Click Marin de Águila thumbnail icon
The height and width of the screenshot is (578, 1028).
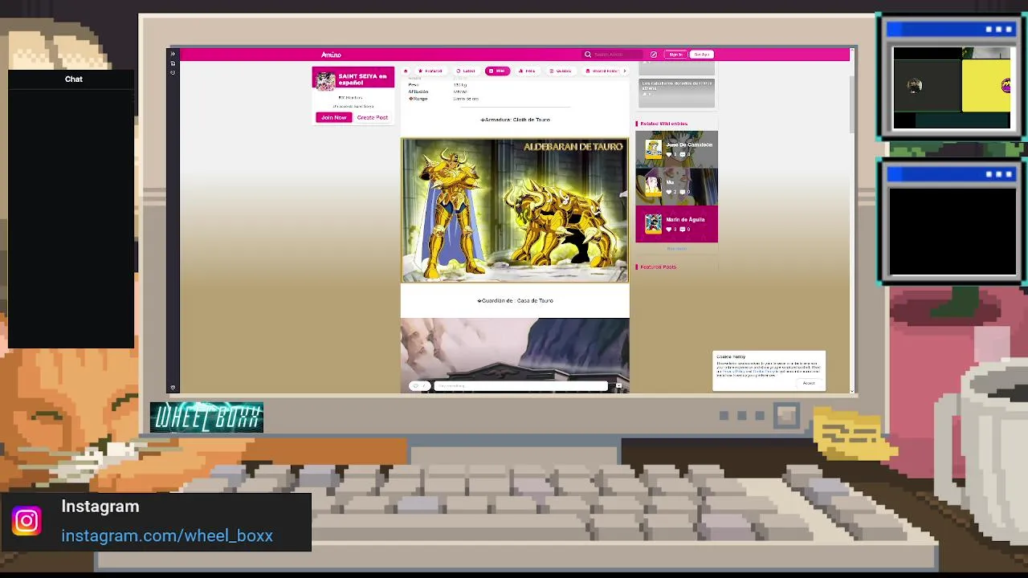[653, 224]
